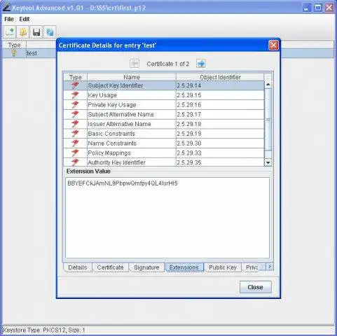337x336 pixels.
Task: Click the flag icon in the Policy Mappings row
Action: [75, 153]
